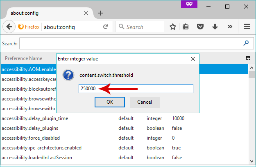This screenshot has width=256, height=167.
Task: Bookmark this page with the star icon
Action: 173,27
